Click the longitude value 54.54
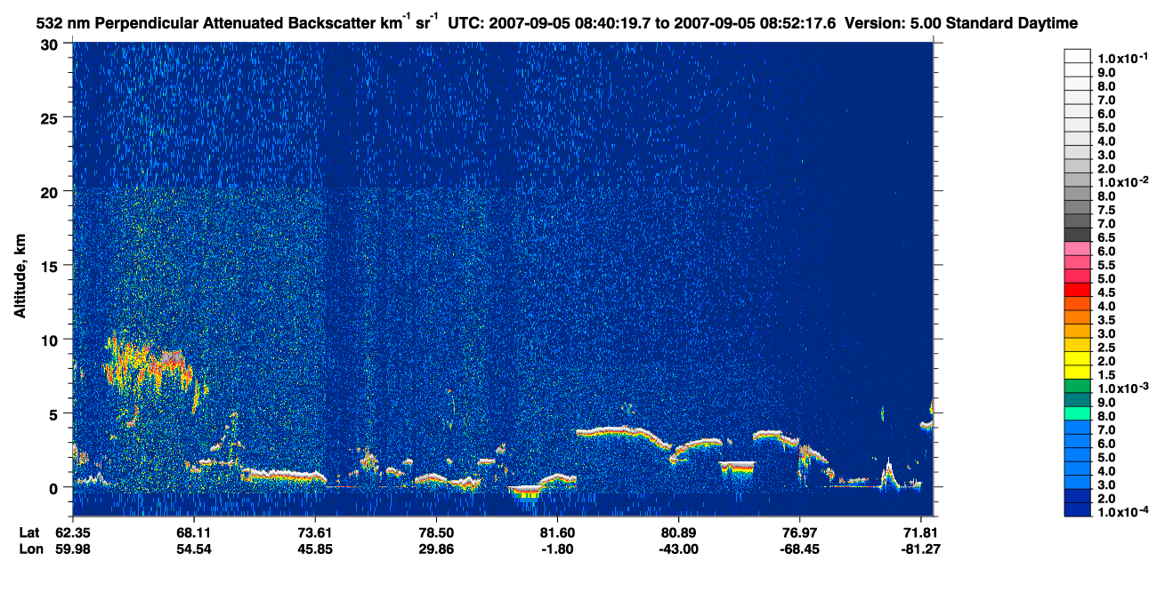The image size is (1157, 593). click(x=195, y=549)
